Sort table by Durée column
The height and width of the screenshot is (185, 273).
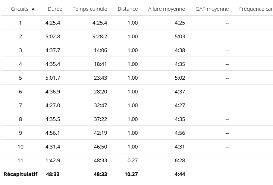point(55,9)
